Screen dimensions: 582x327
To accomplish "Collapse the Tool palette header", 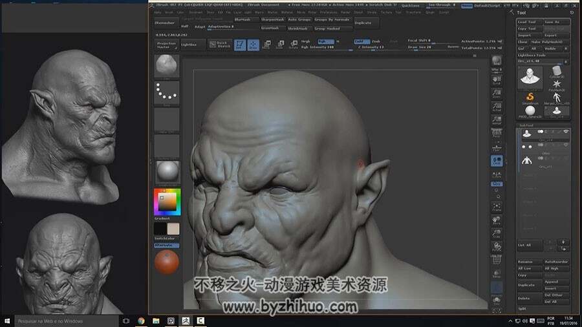I will 521,13.
